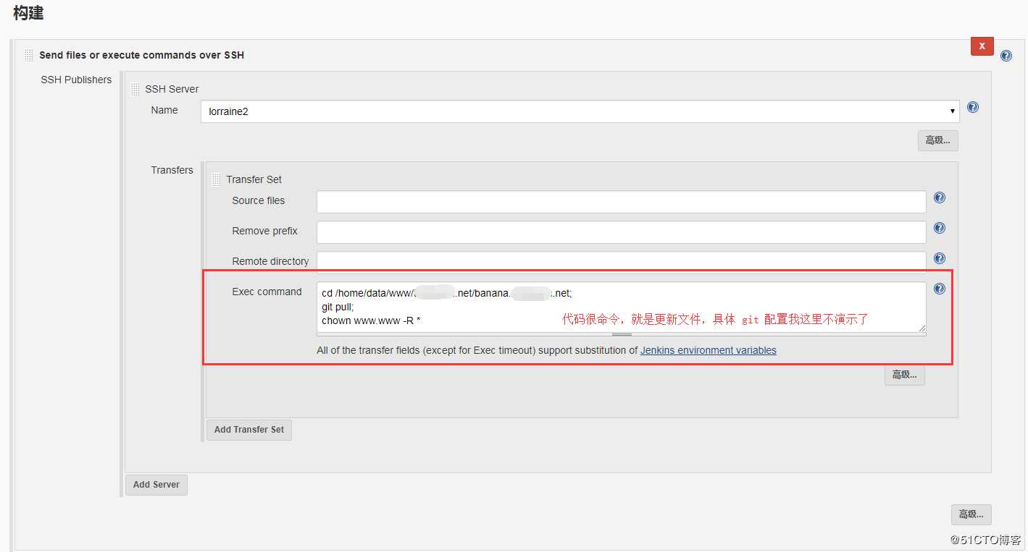Open Jenkins environment variables link
The image size is (1028, 552).
[708, 350]
